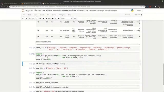
Task: Click the row index 148 in the table
Action: click(x=38, y=37)
